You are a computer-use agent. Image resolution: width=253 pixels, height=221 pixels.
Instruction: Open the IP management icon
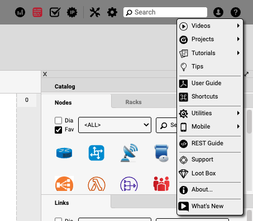72,12
